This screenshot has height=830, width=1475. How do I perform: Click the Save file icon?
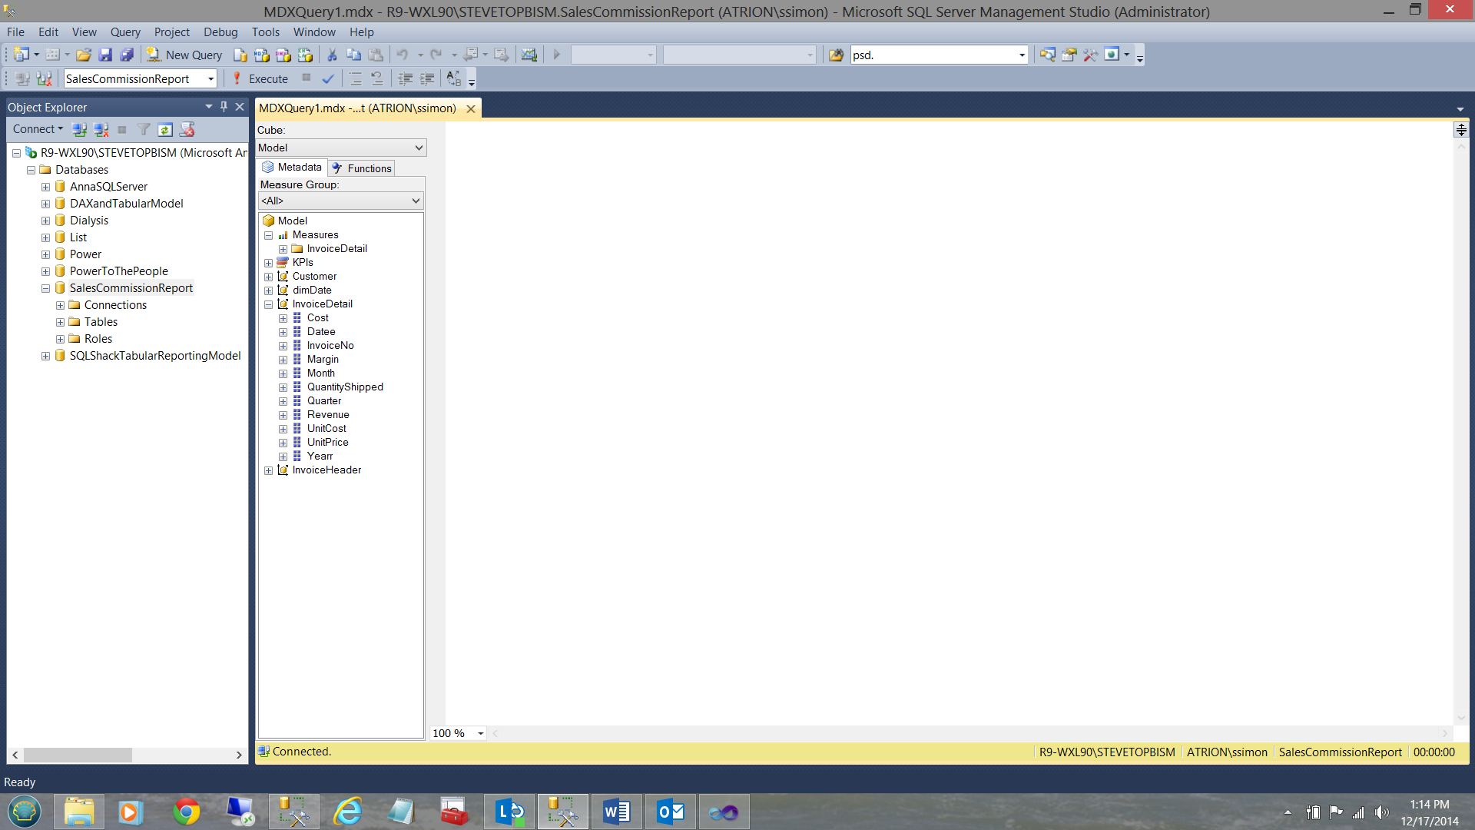click(105, 55)
